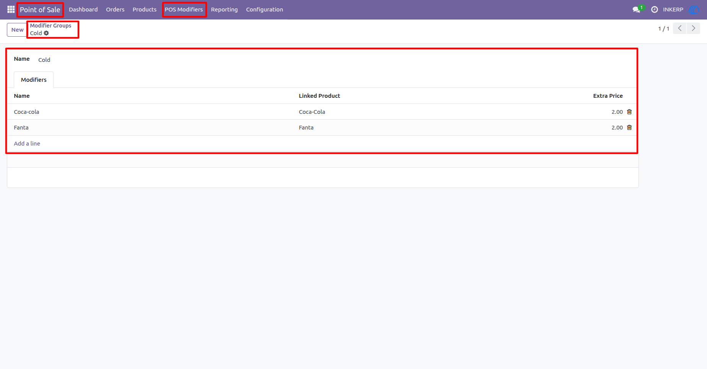The width and height of the screenshot is (707, 369).
Task: Click the New button
Action: click(17, 30)
